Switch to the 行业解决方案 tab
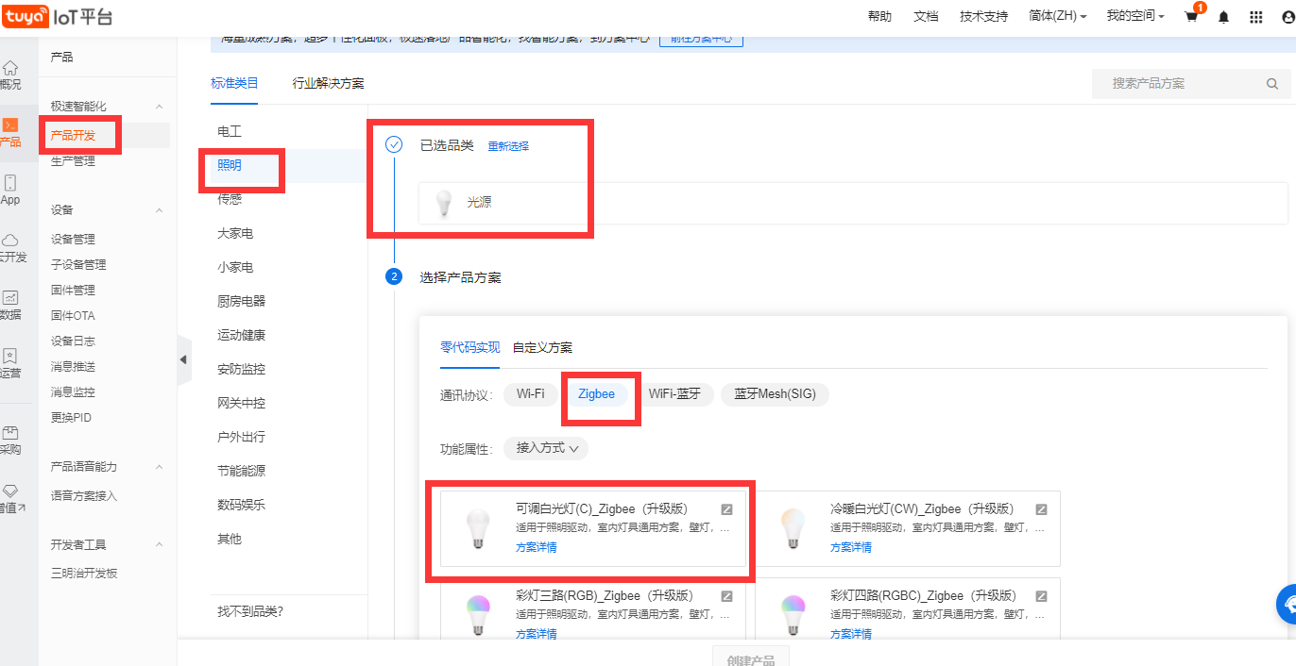This screenshot has height=666, width=1296. tap(328, 83)
